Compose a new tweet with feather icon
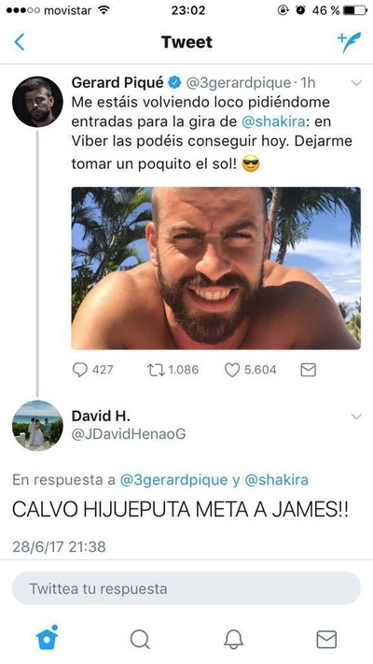Image resolution: width=373 pixels, height=664 pixels. (x=350, y=42)
